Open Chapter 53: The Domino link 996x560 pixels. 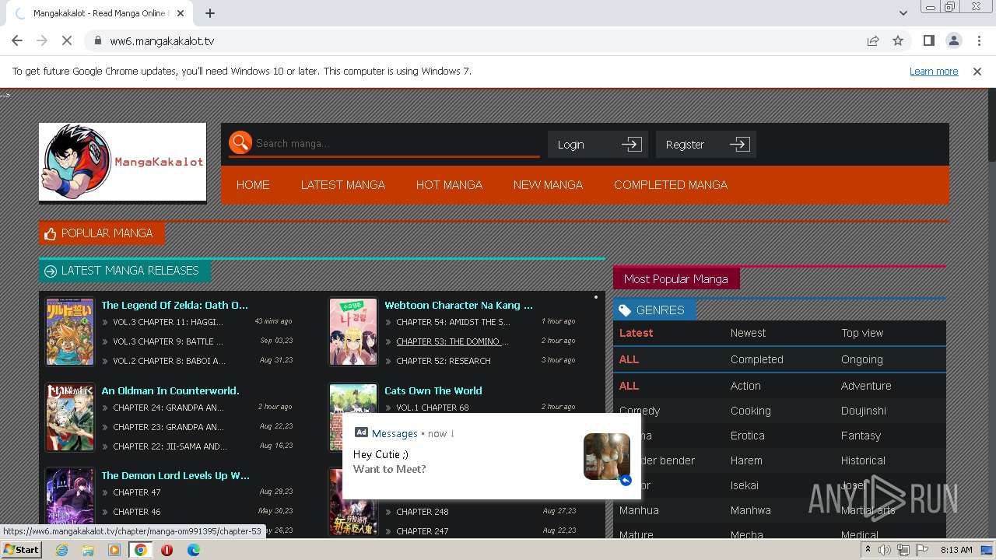(x=452, y=341)
